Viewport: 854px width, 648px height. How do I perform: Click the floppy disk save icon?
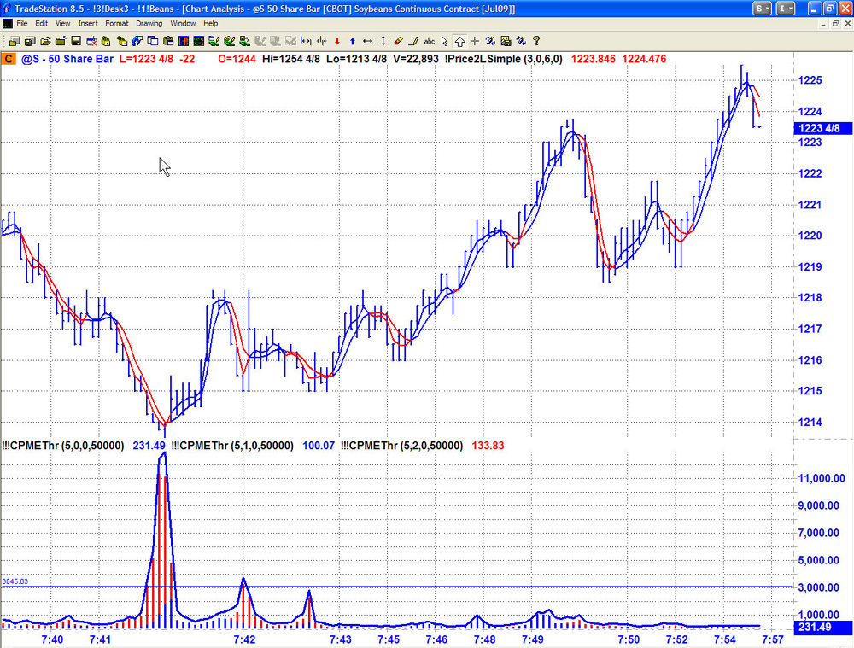(76, 41)
